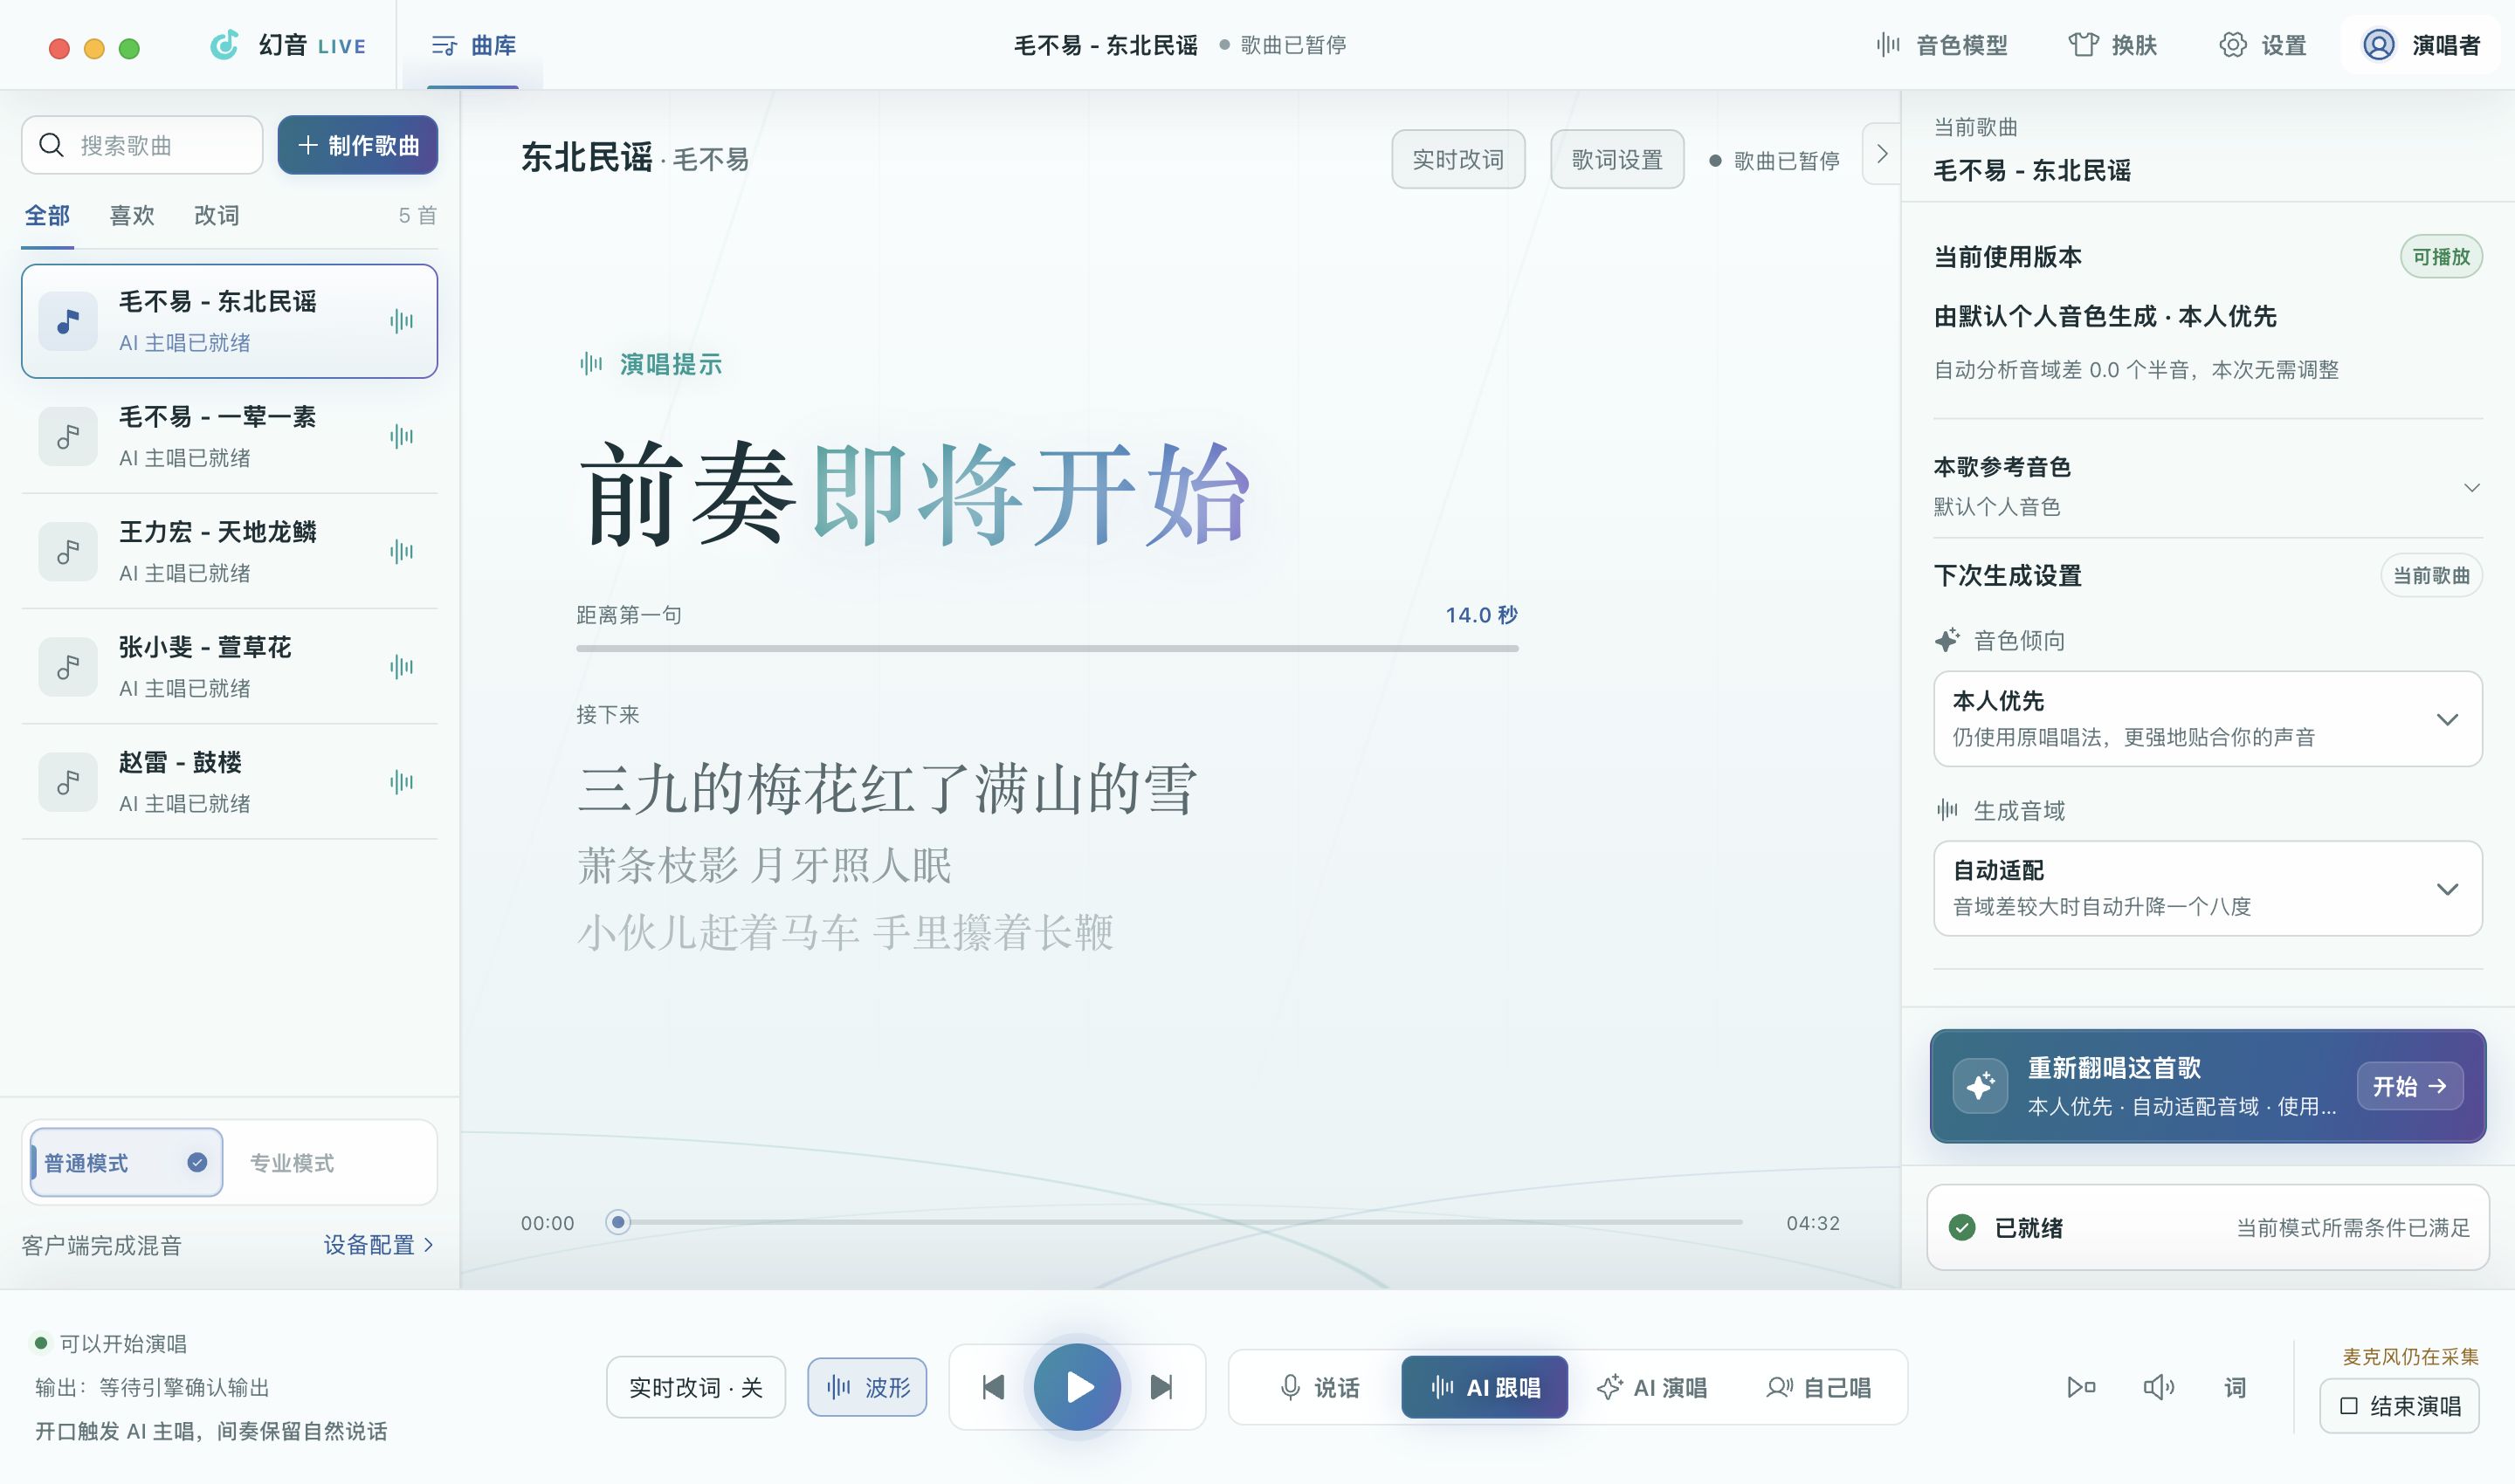The height and width of the screenshot is (1484, 2515).
Task: Select 改词 songs tab
Action: [x=217, y=216]
